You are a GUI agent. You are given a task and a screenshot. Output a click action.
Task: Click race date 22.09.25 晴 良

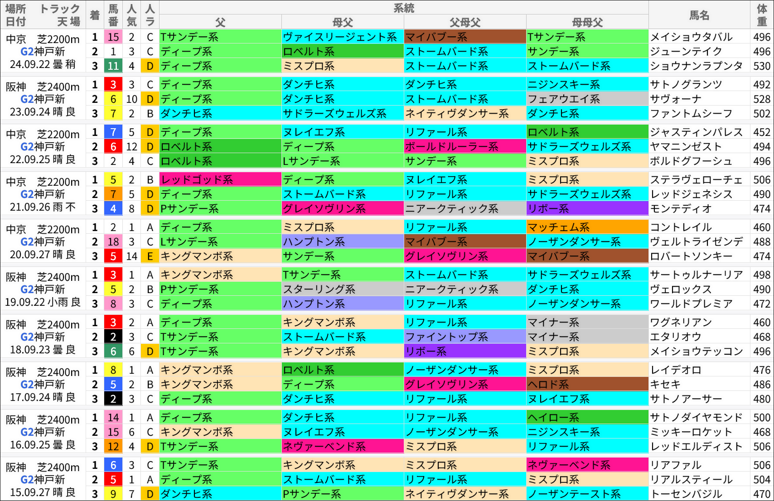coord(43,159)
